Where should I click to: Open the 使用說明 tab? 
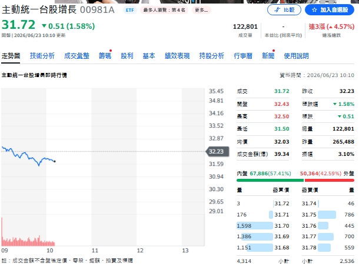[x=296, y=56]
